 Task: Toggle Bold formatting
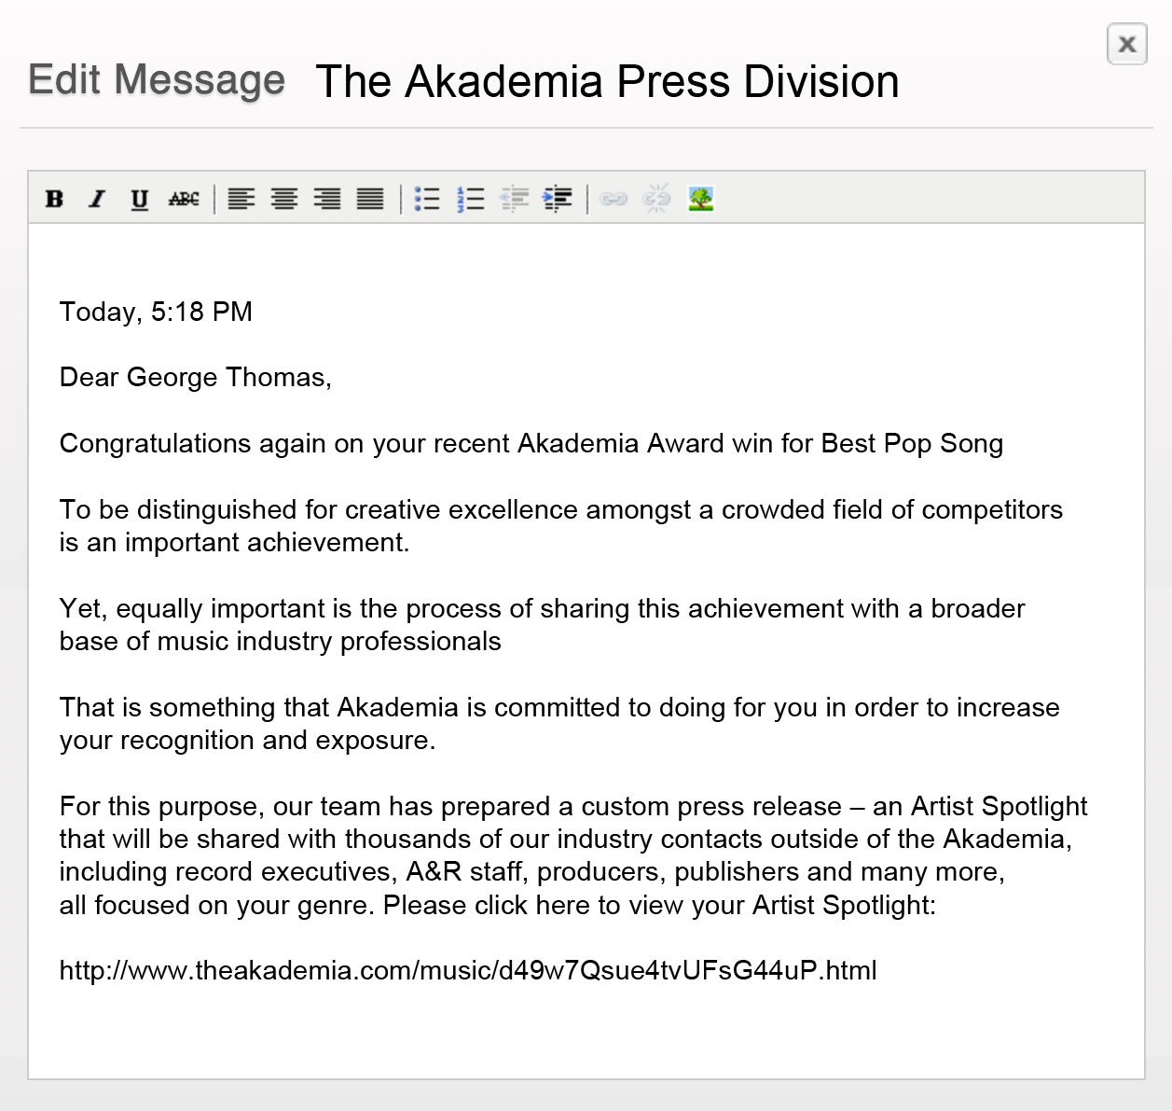coord(54,199)
